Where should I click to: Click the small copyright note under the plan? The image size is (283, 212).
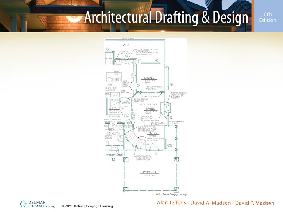[171, 194]
